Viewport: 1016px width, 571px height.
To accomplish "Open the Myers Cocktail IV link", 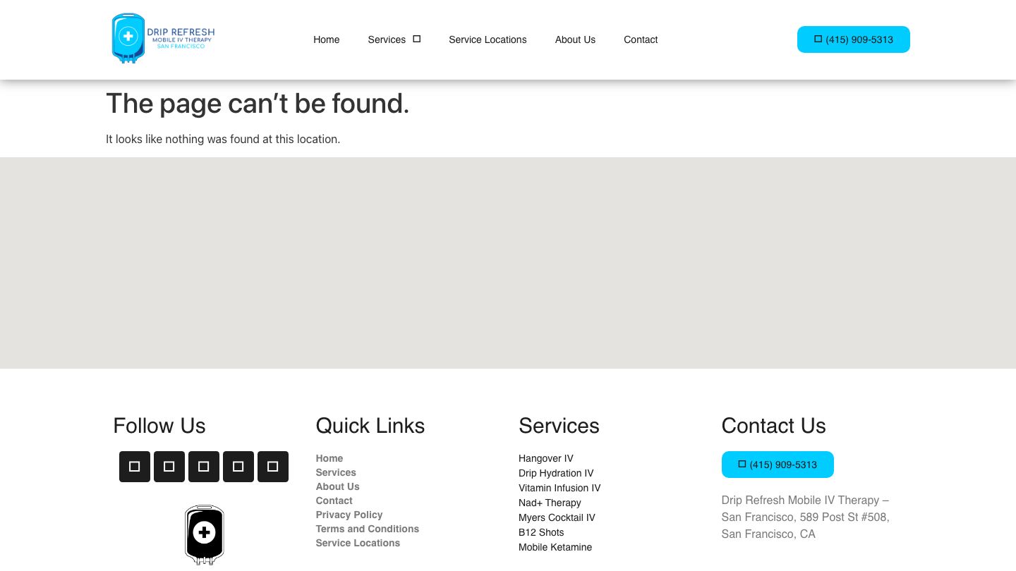I will point(557,517).
